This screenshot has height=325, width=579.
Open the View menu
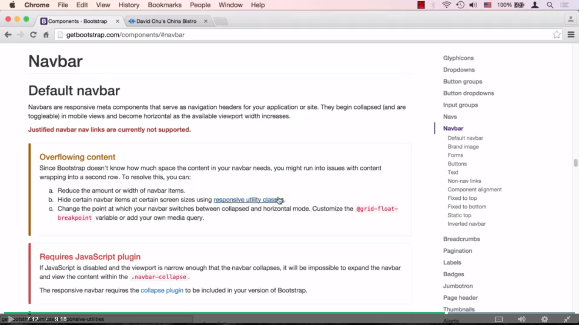(103, 5)
